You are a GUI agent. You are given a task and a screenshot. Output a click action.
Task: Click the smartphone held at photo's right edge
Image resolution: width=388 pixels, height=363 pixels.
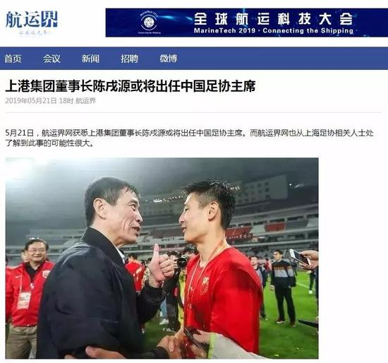click(x=300, y=257)
